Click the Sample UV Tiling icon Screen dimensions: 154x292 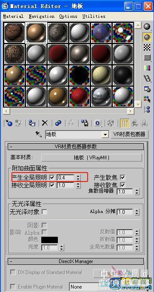[x=147, y=58]
